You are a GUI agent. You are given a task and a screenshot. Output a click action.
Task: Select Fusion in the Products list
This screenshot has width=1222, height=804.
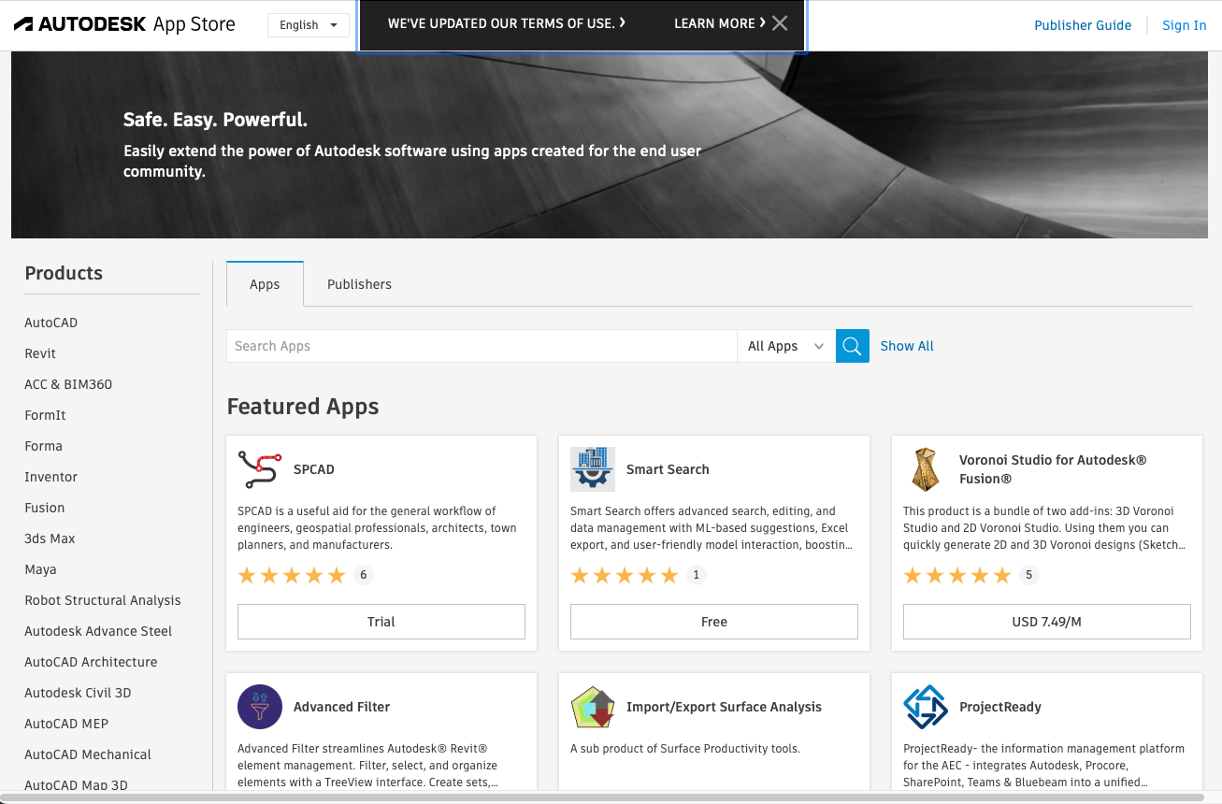tap(45, 508)
